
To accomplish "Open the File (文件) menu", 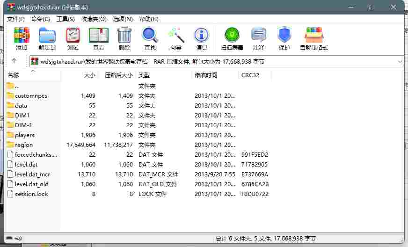I will point(16,19).
